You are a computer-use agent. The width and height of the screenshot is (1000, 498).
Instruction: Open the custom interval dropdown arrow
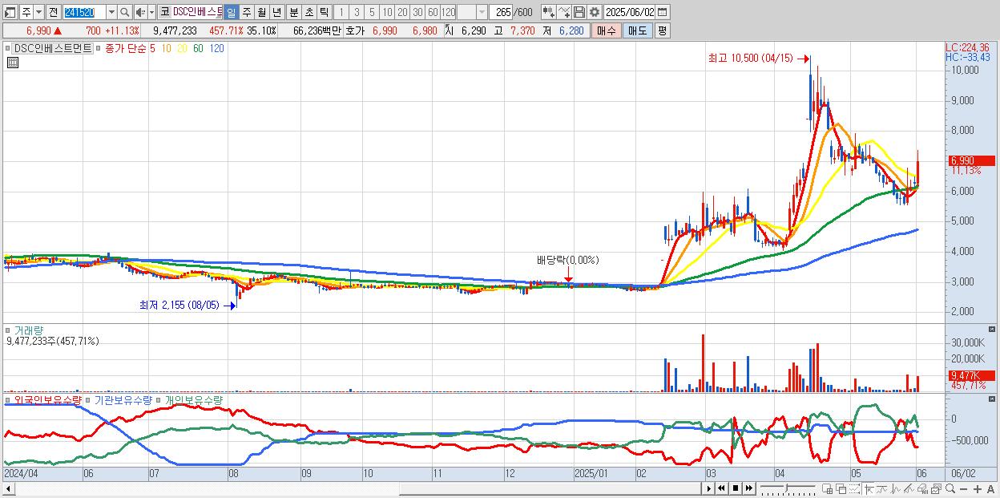point(482,13)
